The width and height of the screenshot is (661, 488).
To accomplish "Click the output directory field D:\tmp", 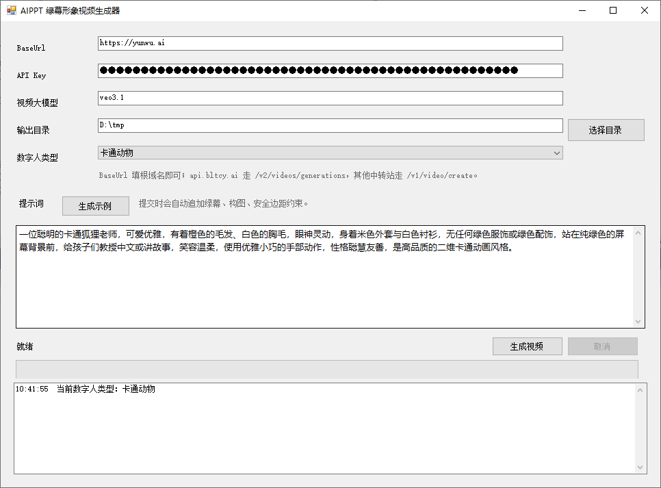I will [330, 126].
